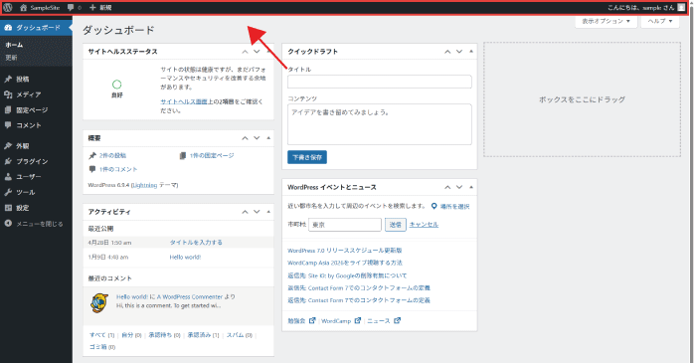Open the user profile avatar in admin bar
Image resolution: width=694 pixels, height=363 pixels.
pos(681,8)
